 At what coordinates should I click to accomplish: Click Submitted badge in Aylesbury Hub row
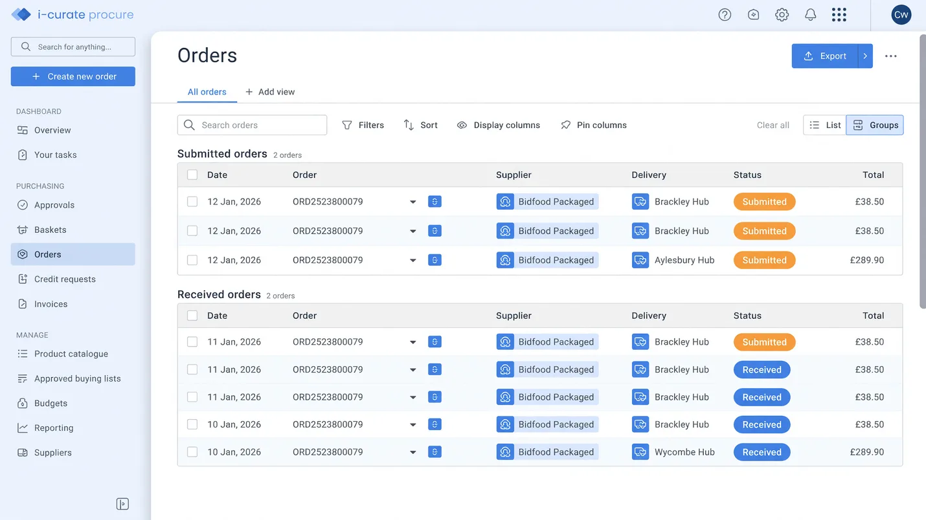[x=764, y=260]
